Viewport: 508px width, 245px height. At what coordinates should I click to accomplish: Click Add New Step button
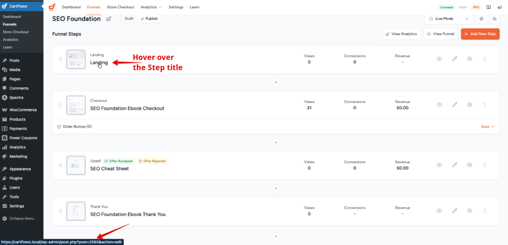(480, 34)
